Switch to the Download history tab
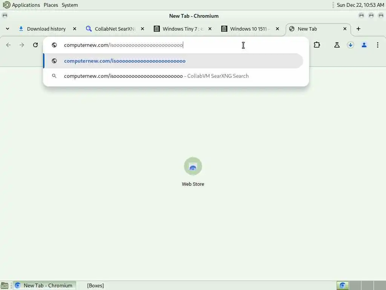This screenshot has height=290, width=386. coord(42,29)
